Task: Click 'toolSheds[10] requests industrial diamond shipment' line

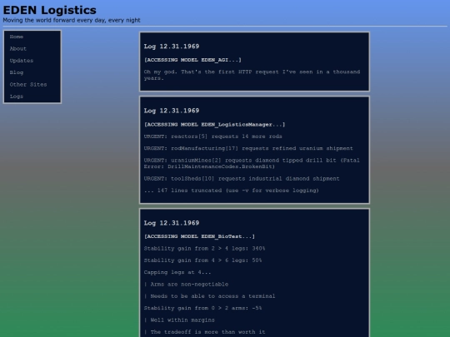Action: (x=242, y=179)
